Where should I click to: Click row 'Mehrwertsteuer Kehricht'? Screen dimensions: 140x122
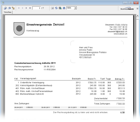(70, 94)
